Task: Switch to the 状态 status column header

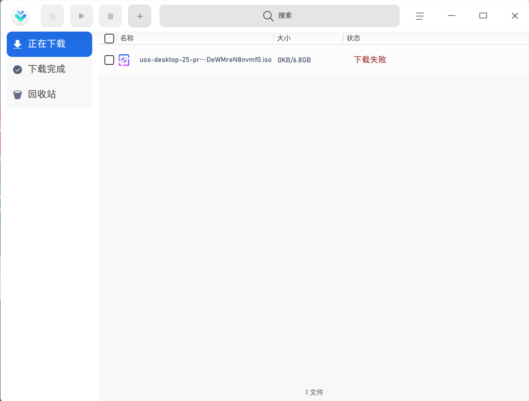Action: (354, 38)
